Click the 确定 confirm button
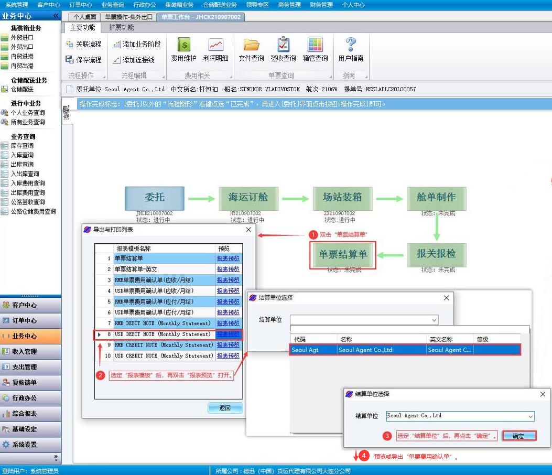Screen dimensions: 552x475 coord(518,436)
